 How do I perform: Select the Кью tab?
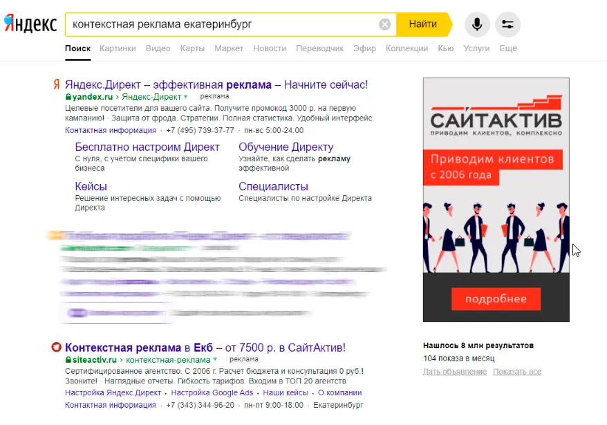446,48
